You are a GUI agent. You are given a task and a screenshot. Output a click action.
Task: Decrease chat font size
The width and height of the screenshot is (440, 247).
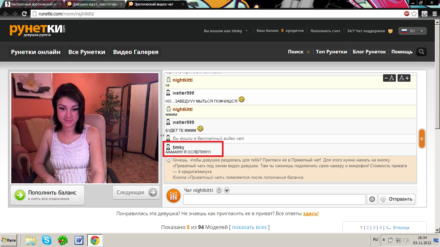coord(389,78)
